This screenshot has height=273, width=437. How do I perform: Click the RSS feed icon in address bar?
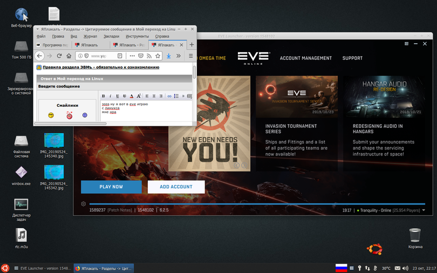(x=149, y=56)
